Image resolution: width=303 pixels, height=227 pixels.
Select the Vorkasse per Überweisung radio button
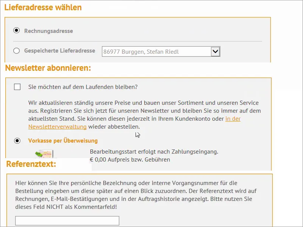click(x=17, y=141)
